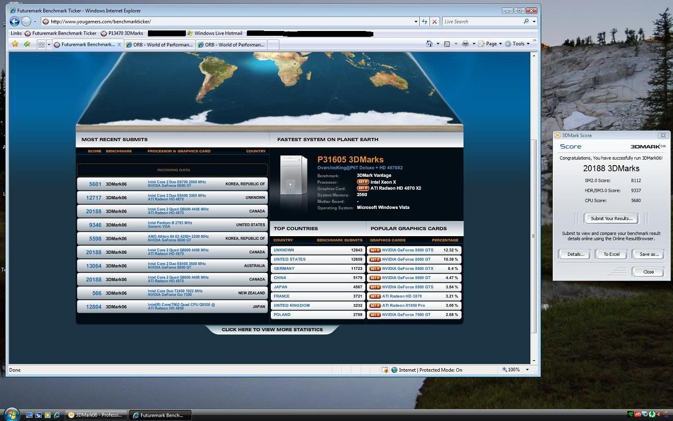Open the Print options dropdown arrow
Screen dimensions: 673x421
[473, 44]
